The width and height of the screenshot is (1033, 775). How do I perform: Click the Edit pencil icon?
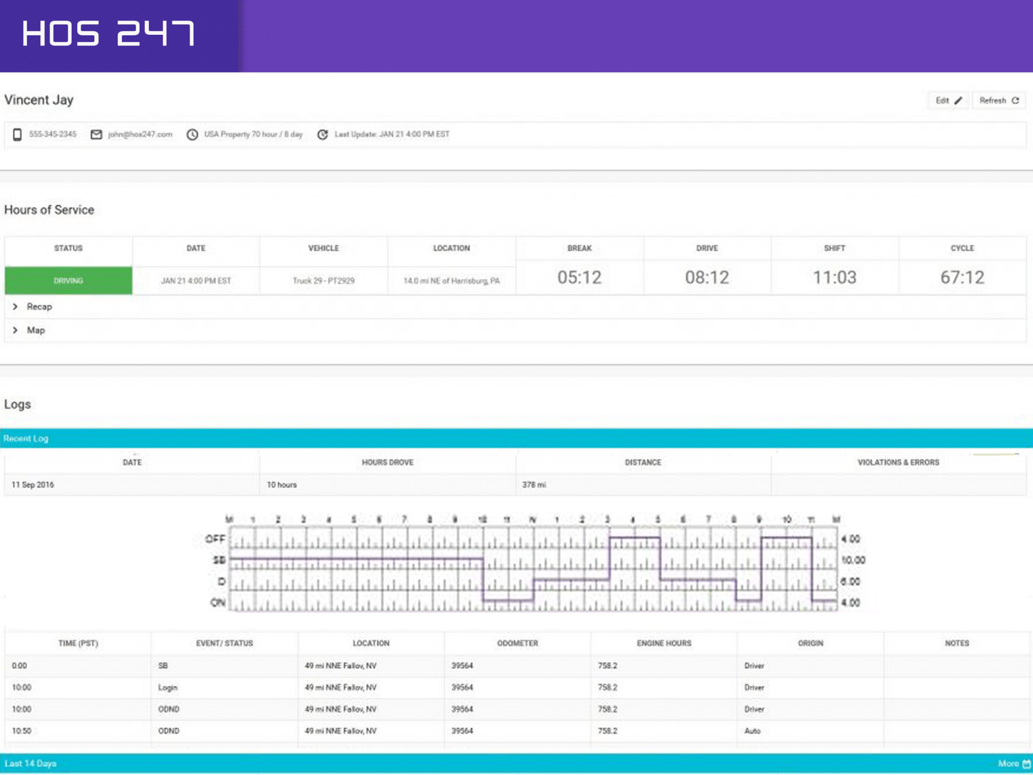click(x=958, y=100)
